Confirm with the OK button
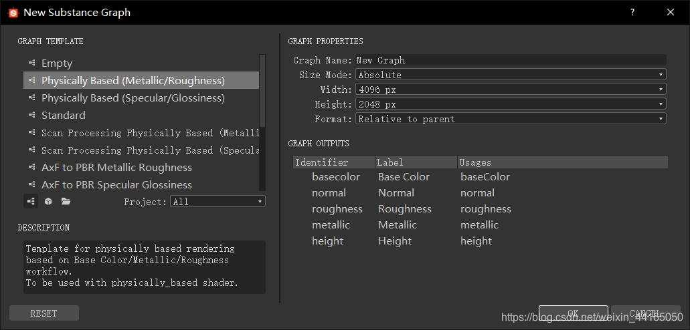The width and height of the screenshot is (690, 330). 574,313
